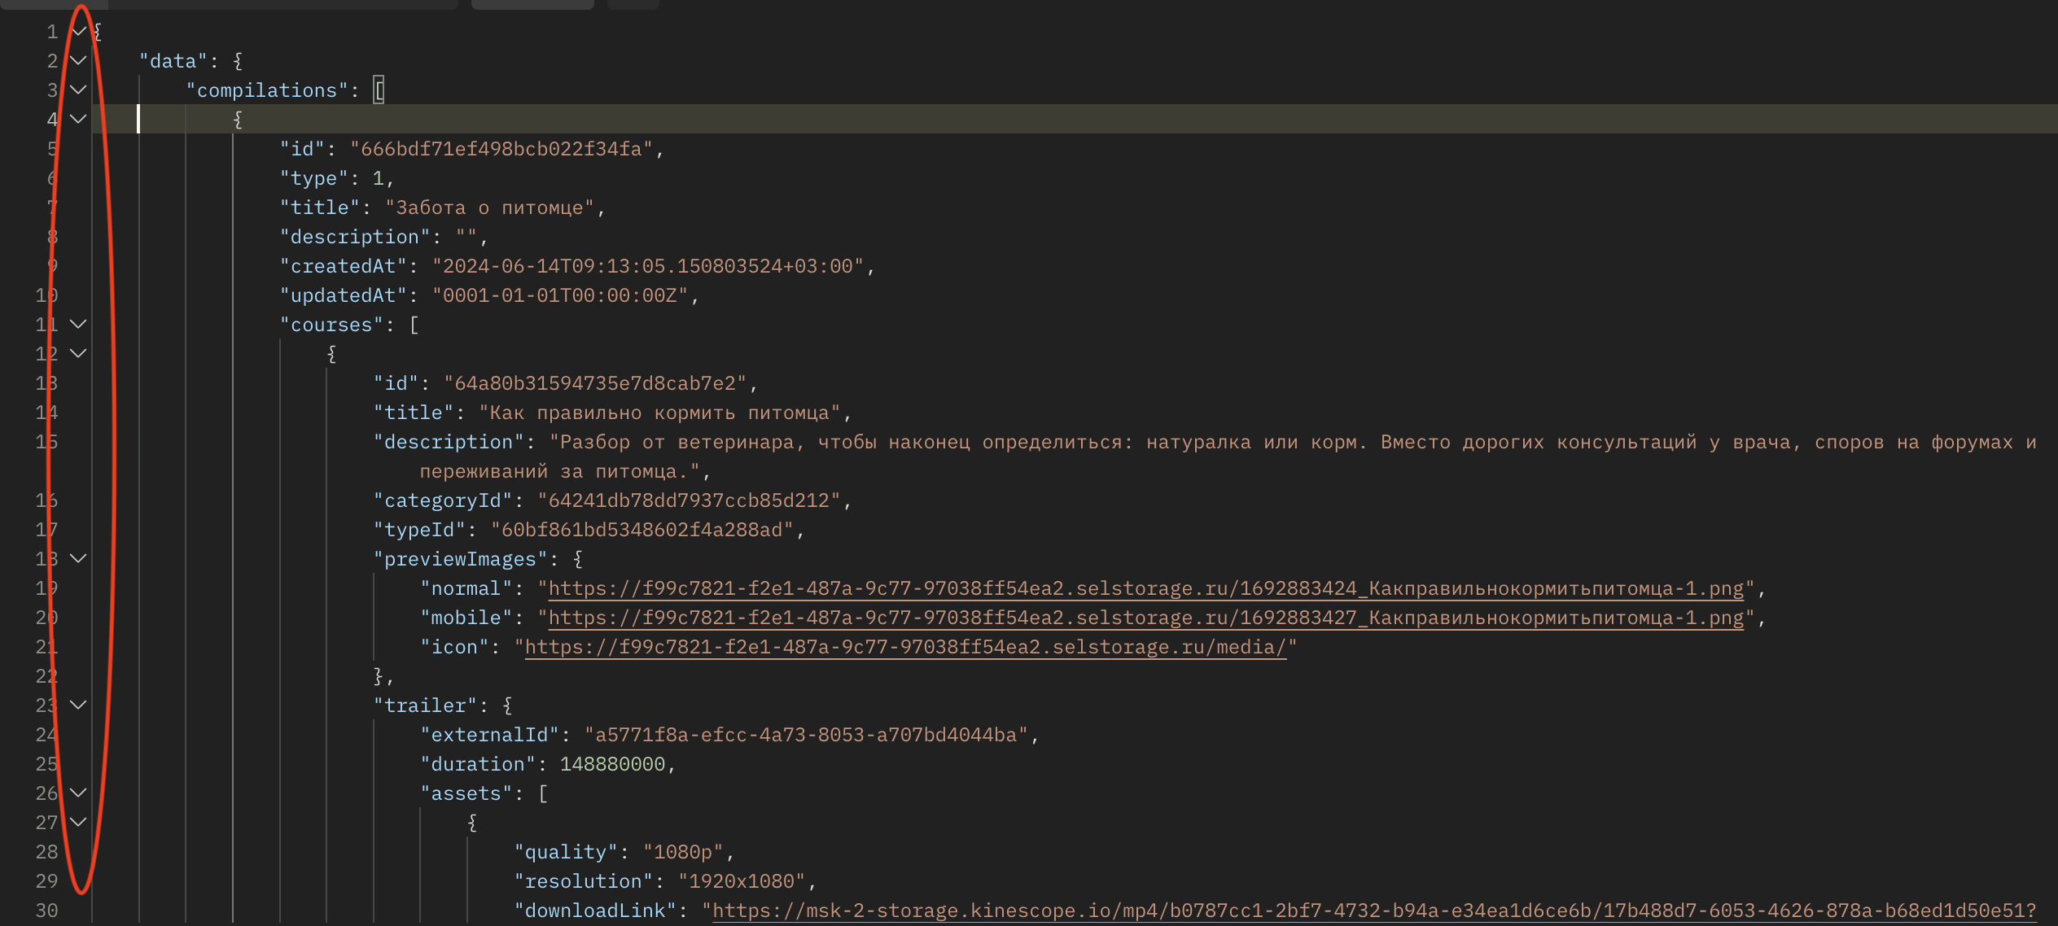The image size is (2058, 926).
Task: Collapse the object starting on line 4
Action: pyautogui.click(x=78, y=120)
